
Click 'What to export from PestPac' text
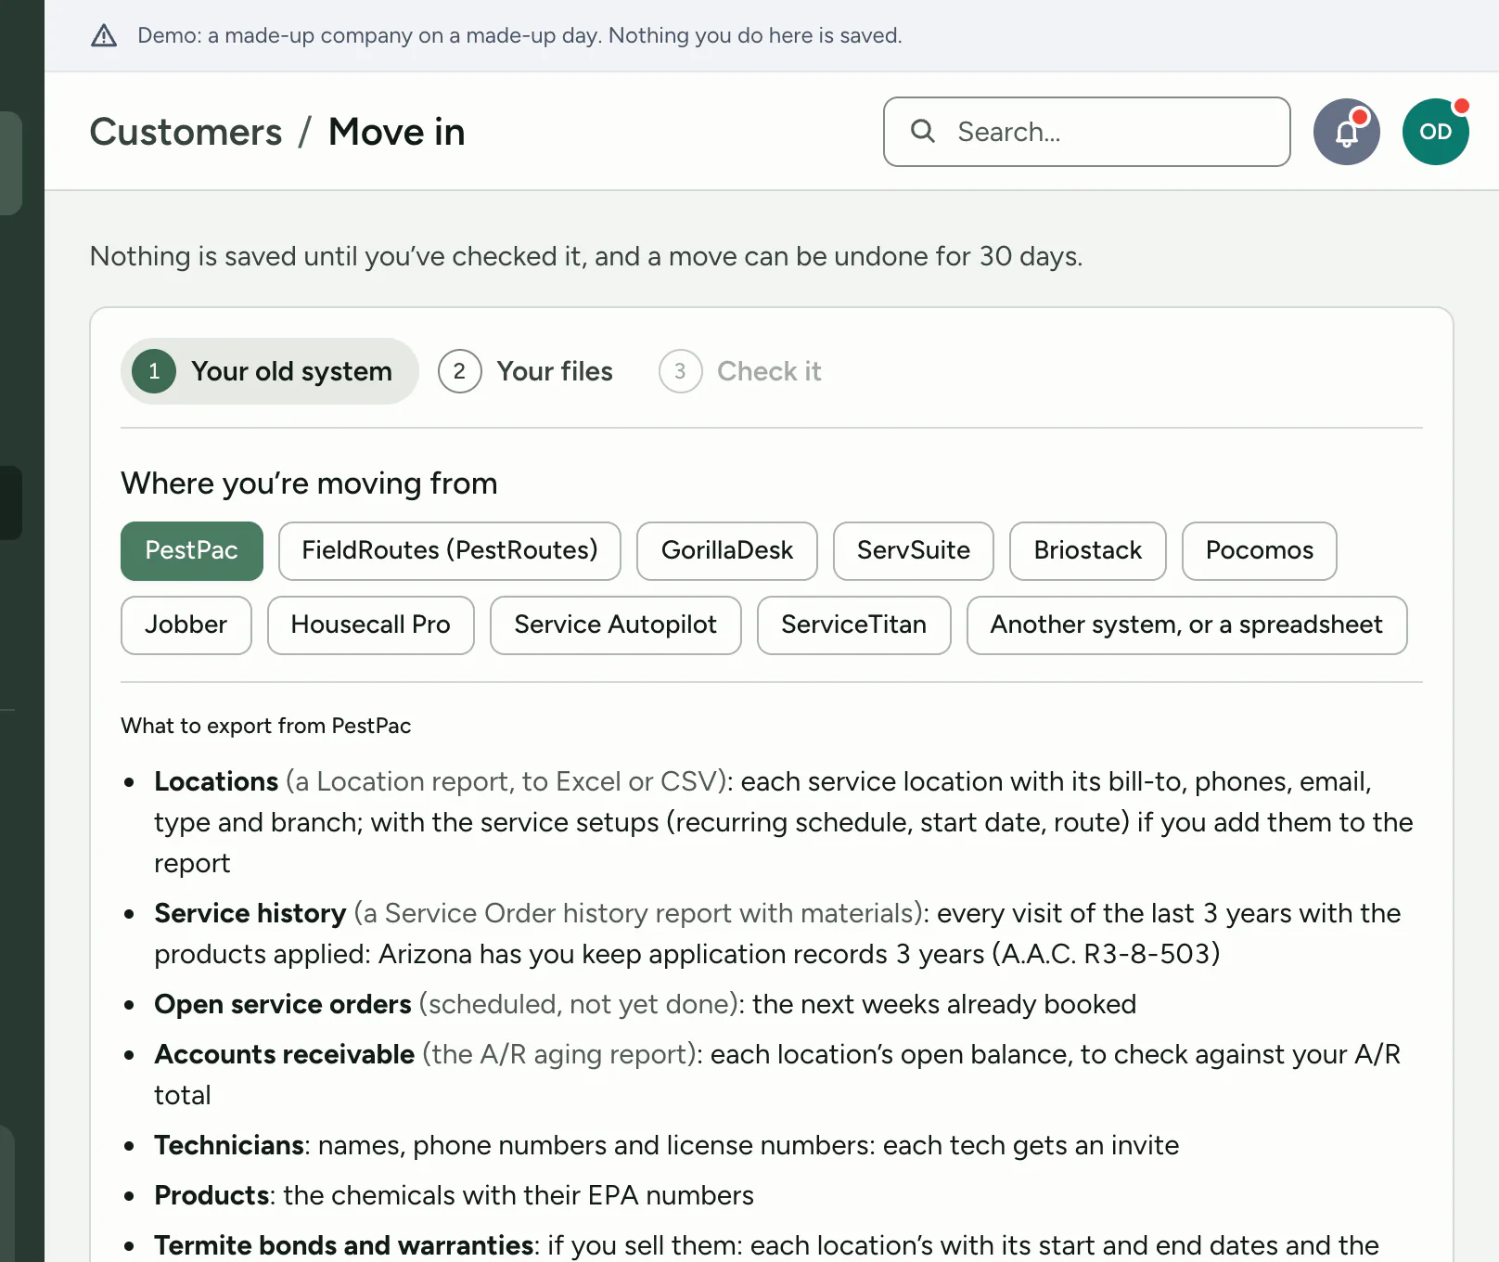266,726
